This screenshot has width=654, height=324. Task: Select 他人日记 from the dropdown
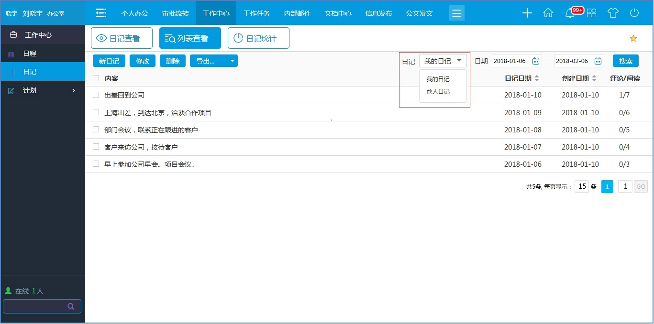pos(439,91)
